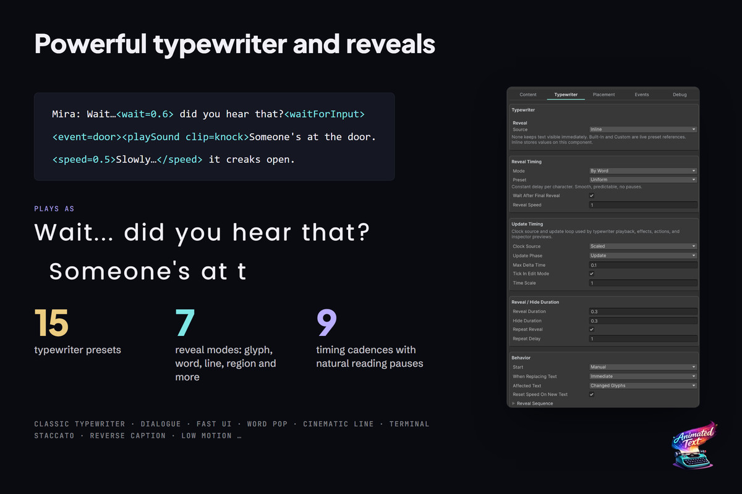Click the Reveal Duration field
The height and width of the screenshot is (494, 742).
click(643, 312)
